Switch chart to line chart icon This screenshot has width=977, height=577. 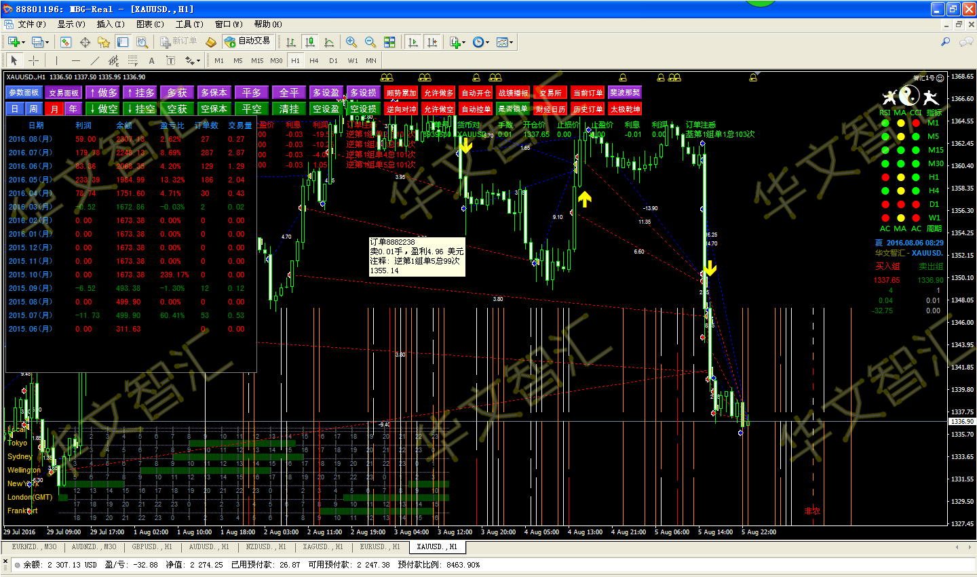[x=329, y=42]
